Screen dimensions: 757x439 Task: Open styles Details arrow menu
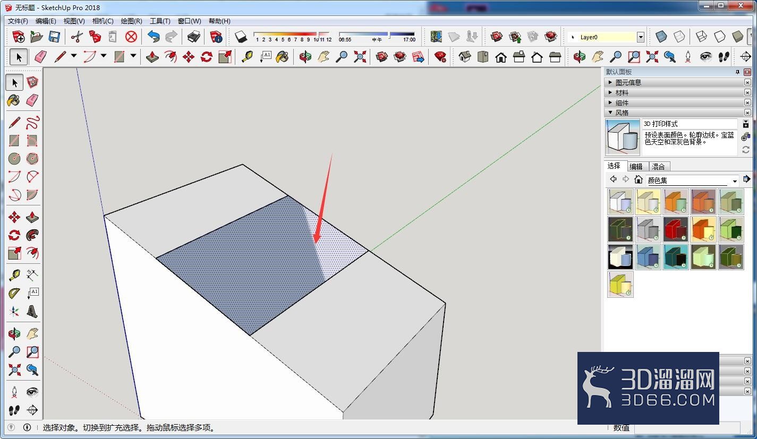pyautogui.click(x=746, y=179)
